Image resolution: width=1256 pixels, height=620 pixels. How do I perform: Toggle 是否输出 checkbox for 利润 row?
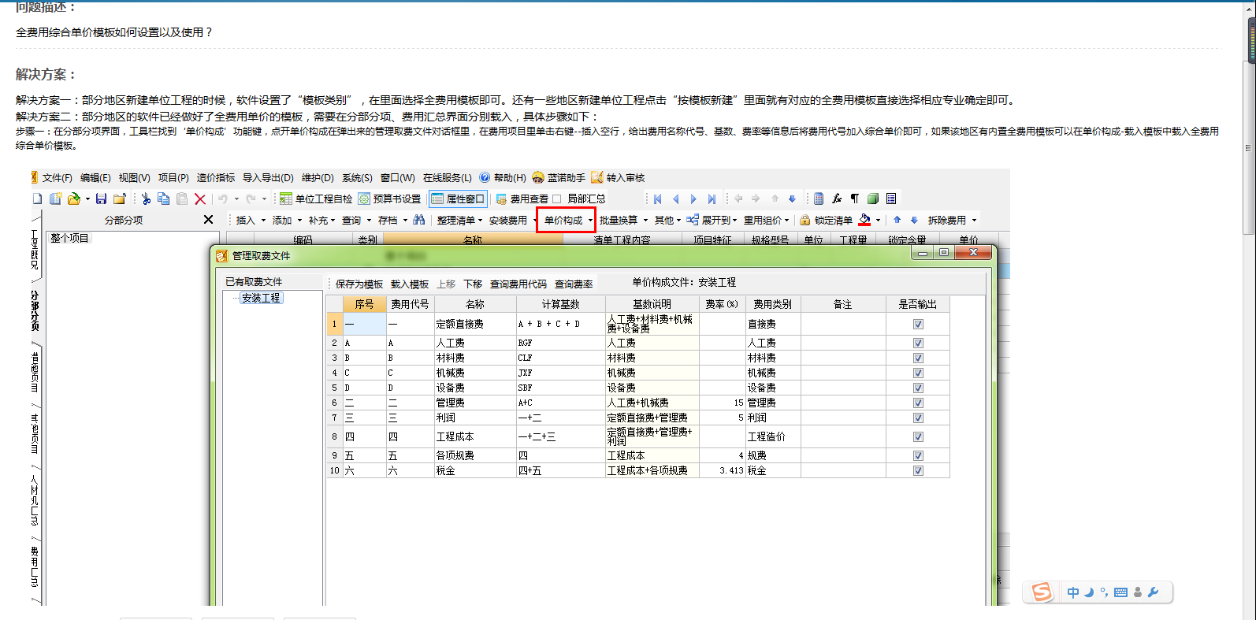pyautogui.click(x=918, y=418)
